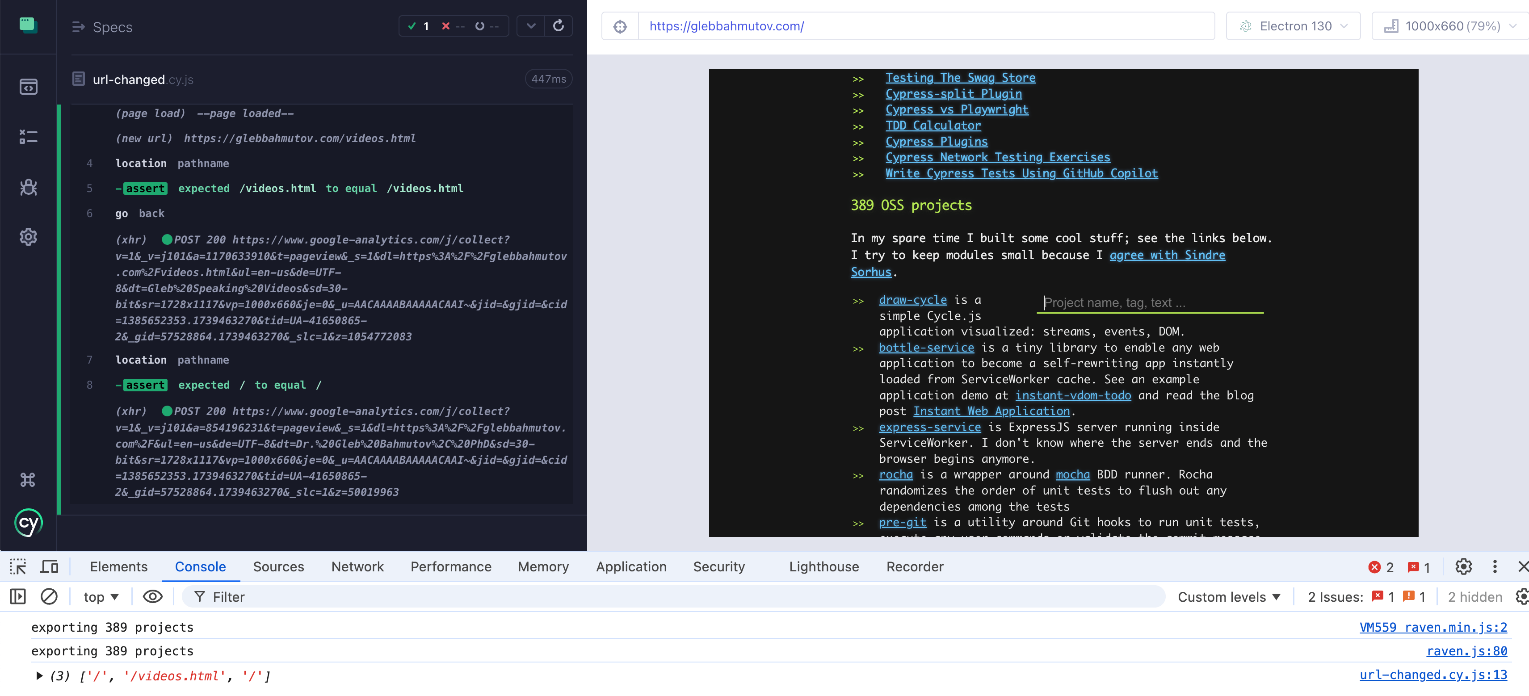The height and width of the screenshot is (696, 1529).
Task: Switch to the Memory tab
Action: coord(543,566)
